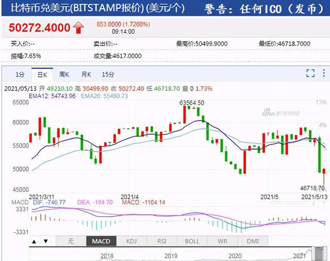Click the 2021/3/11 date axis label
330x261 pixels.
(41, 197)
